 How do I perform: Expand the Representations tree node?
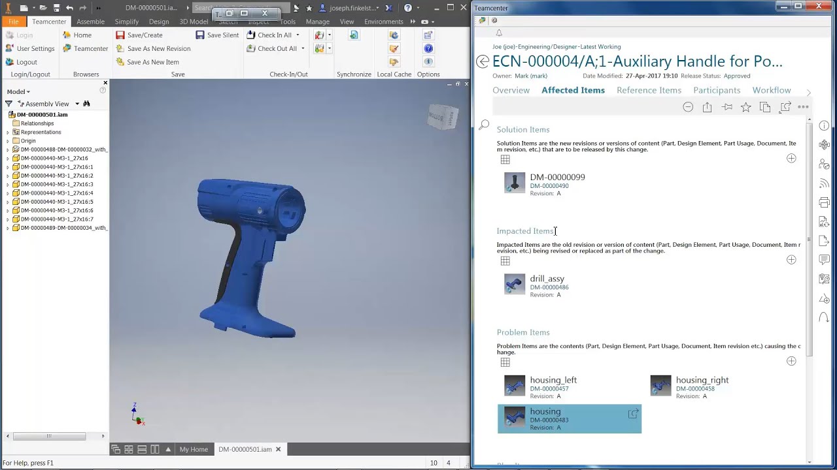point(8,132)
